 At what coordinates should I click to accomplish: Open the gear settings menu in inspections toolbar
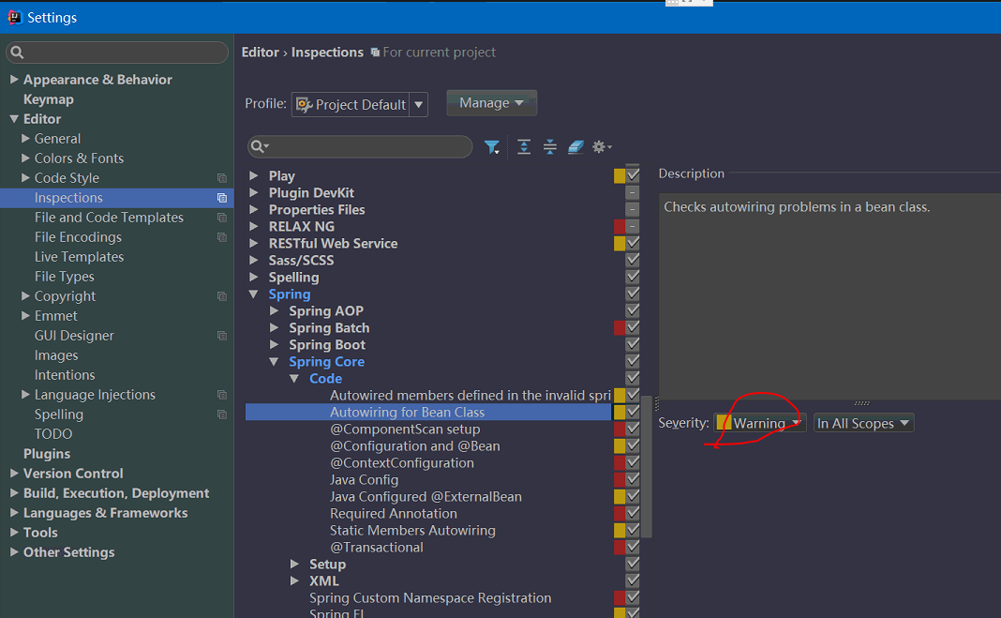point(602,147)
